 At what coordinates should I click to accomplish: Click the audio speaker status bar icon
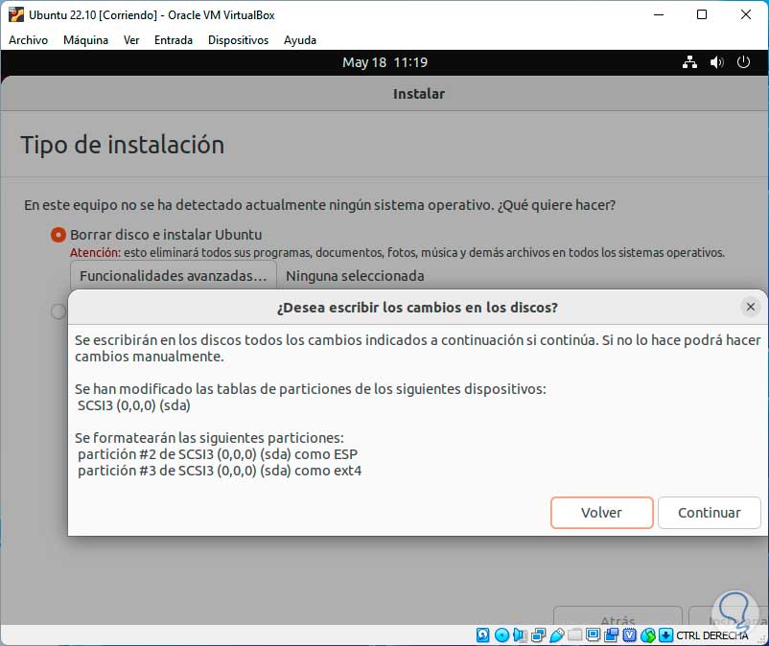pos(520,635)
